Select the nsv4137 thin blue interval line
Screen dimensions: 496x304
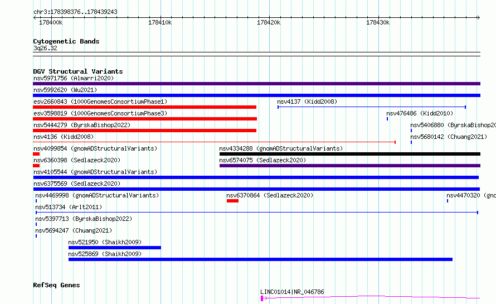coord(372,107)
